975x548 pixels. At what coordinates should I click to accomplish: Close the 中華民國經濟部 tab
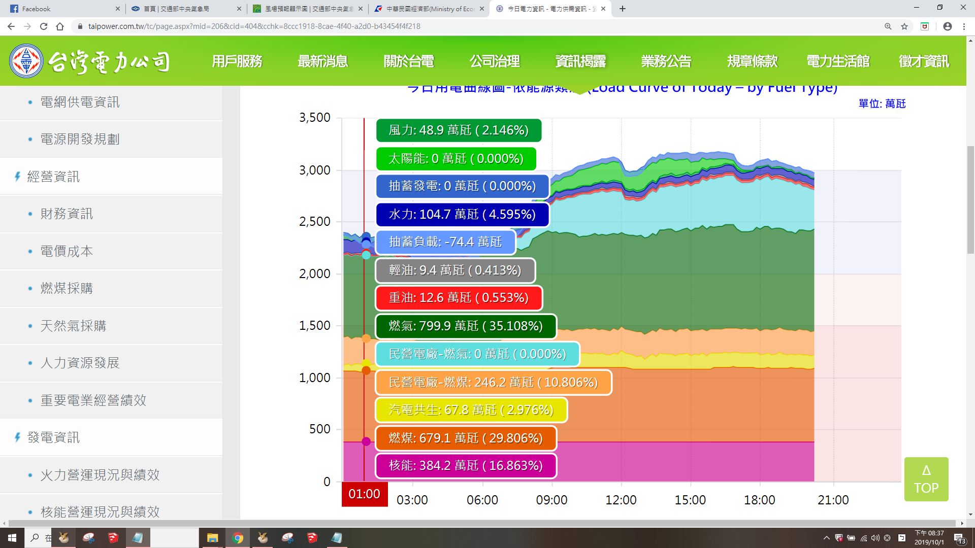click(x=482, y=9)
